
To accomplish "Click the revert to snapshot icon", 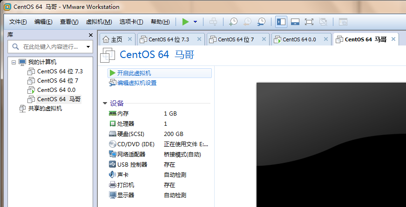I will coord(247,22).
